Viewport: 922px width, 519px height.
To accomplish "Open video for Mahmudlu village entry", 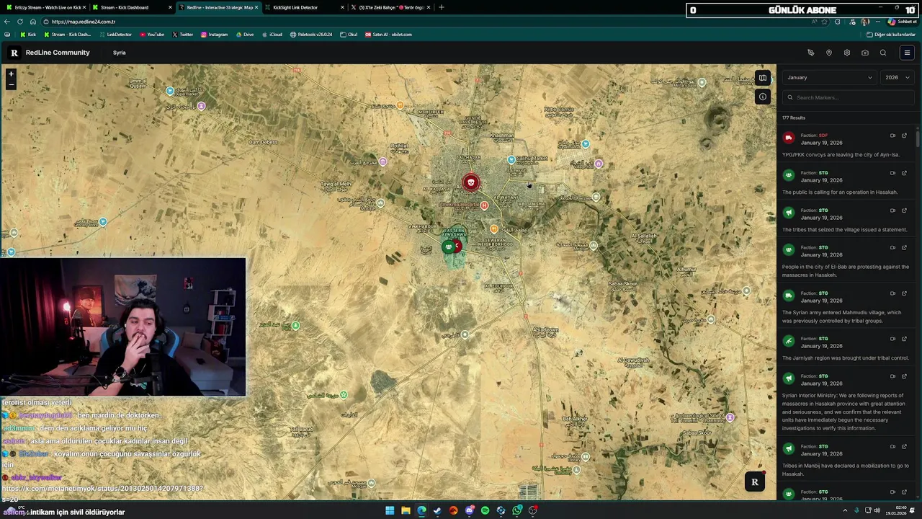I will point(892,293).
